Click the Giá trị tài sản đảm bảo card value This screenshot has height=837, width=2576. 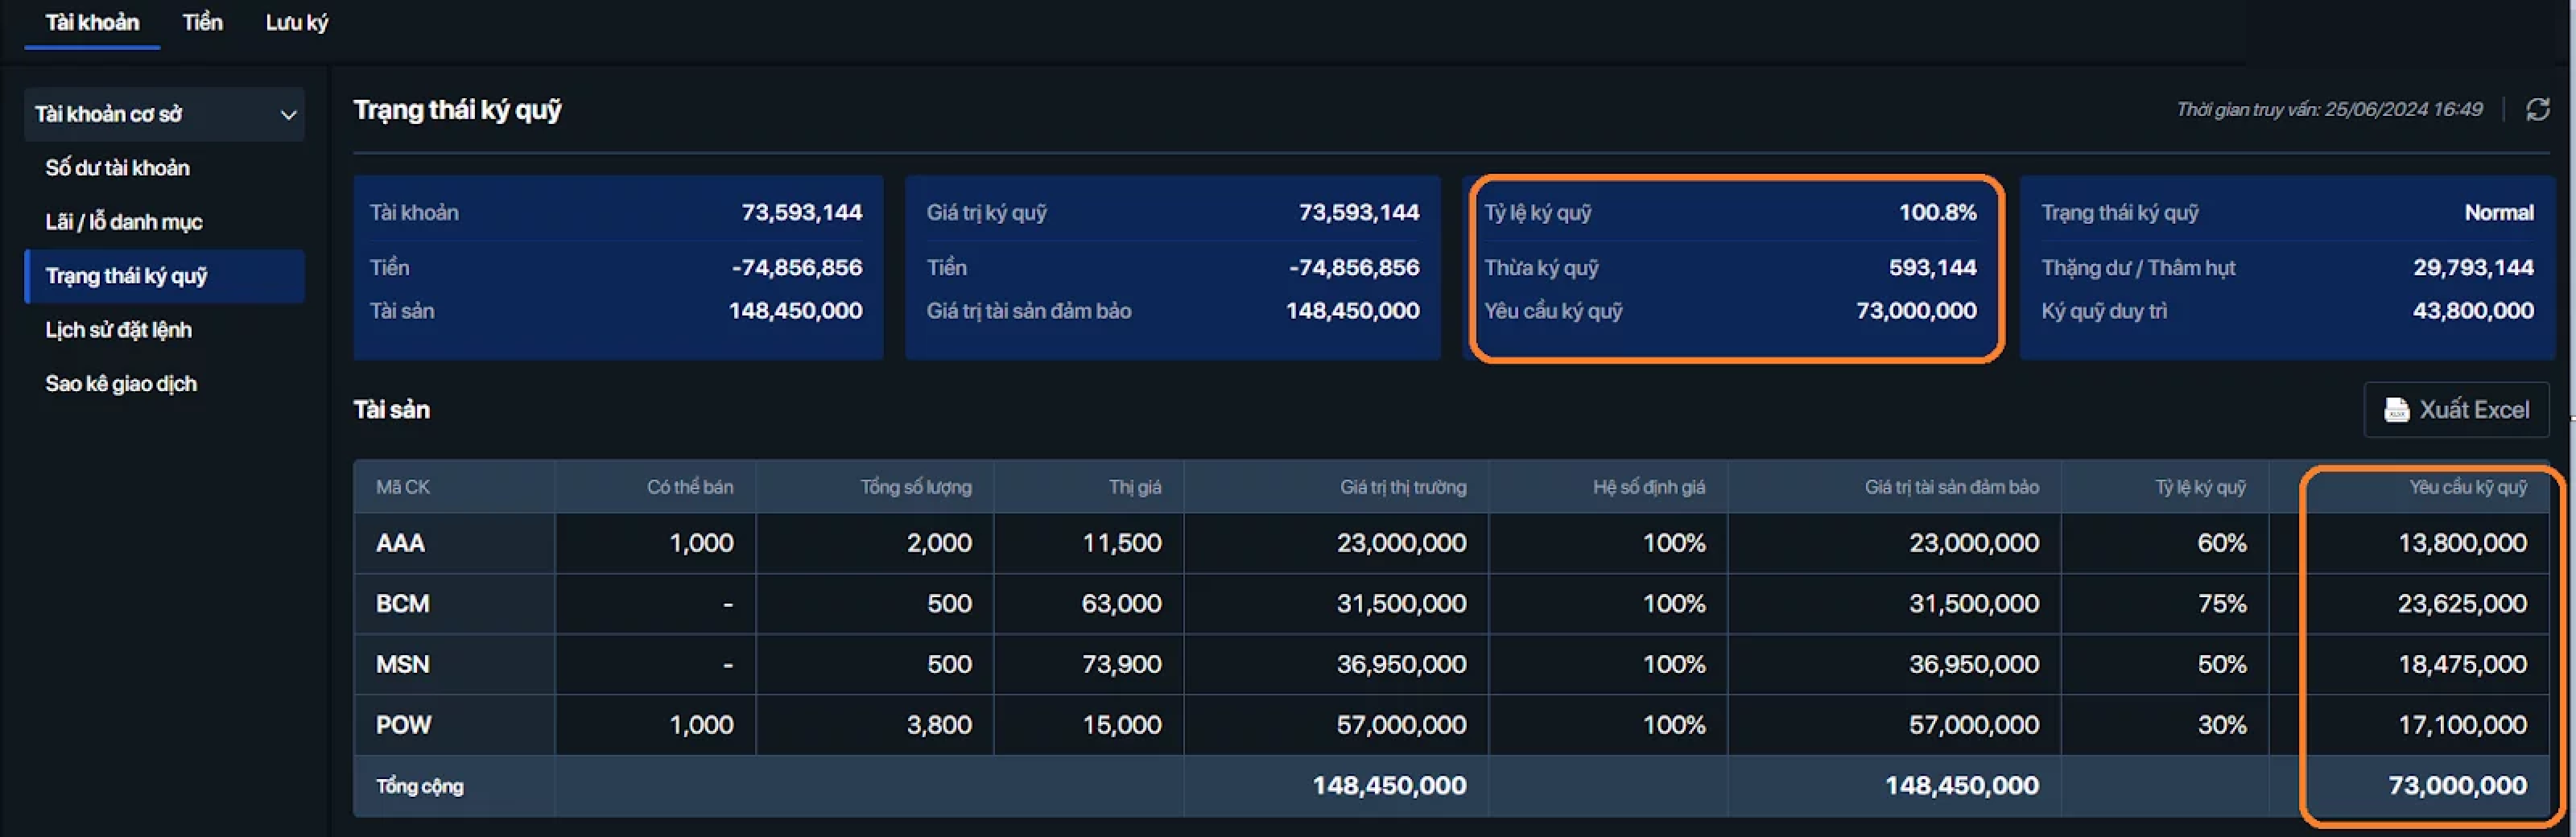pyautogui.click(x=1352, y=311)
